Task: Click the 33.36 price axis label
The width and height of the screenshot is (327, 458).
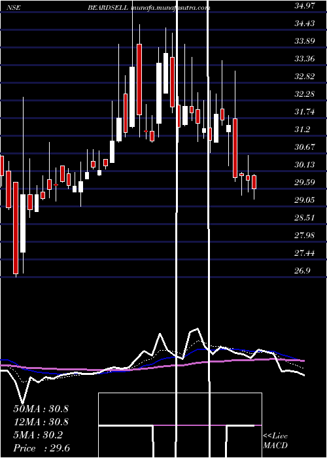Action: pos(305,59)
